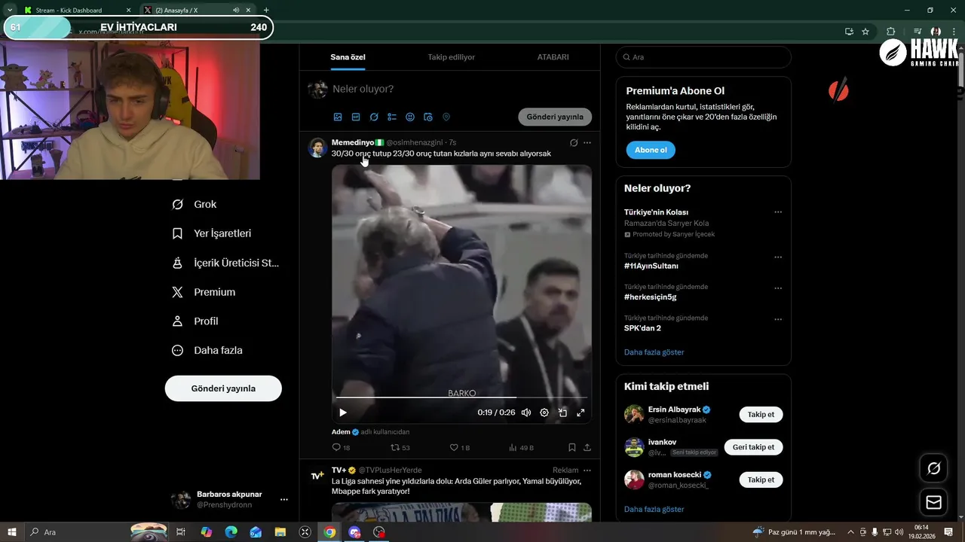
Task: Open Chrome tab search dropdown arrow
Action: pos(10,11)
